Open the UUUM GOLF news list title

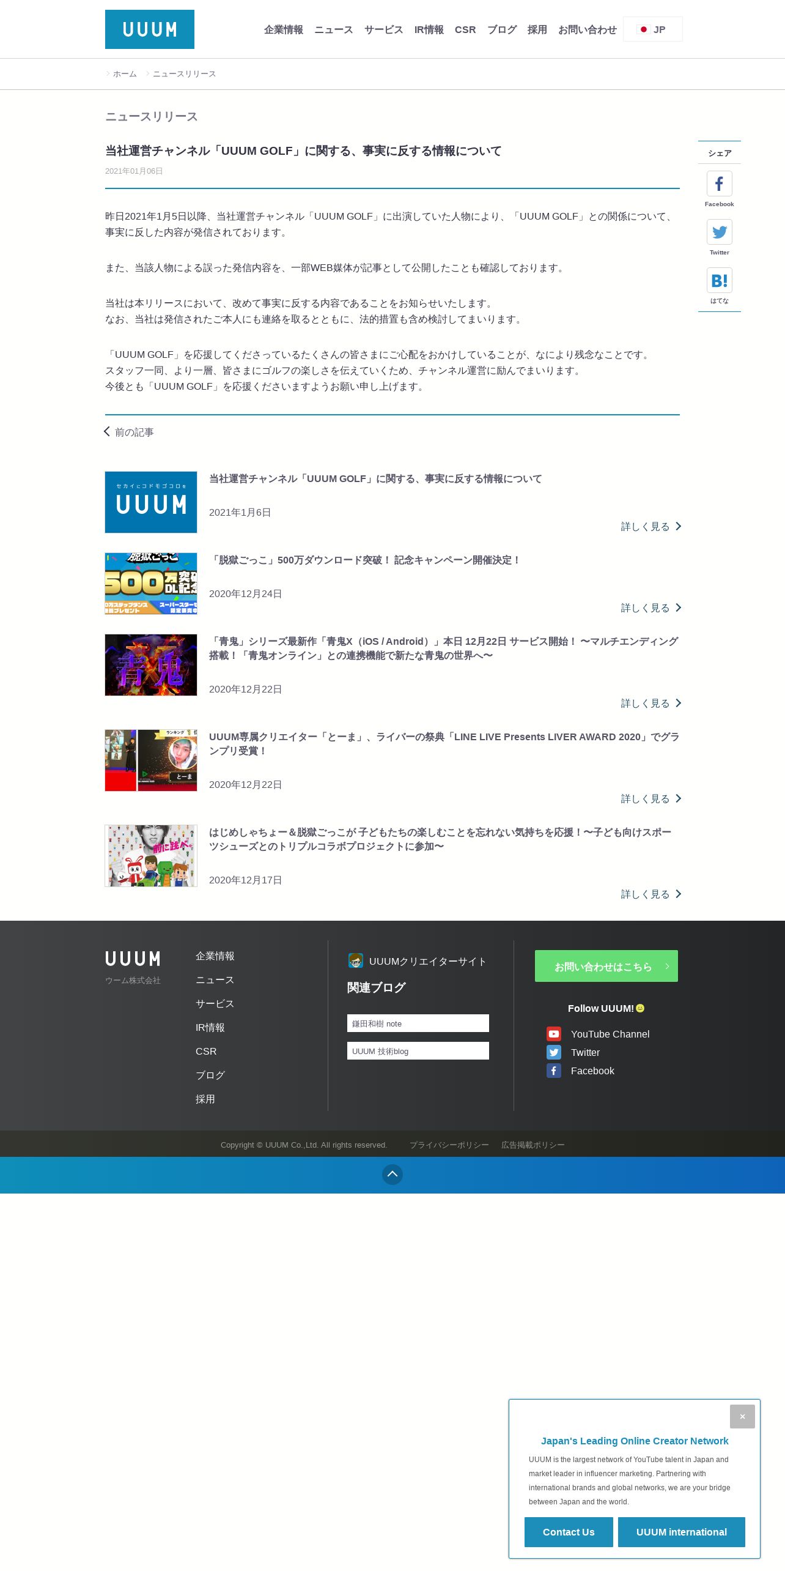[375, 478]
